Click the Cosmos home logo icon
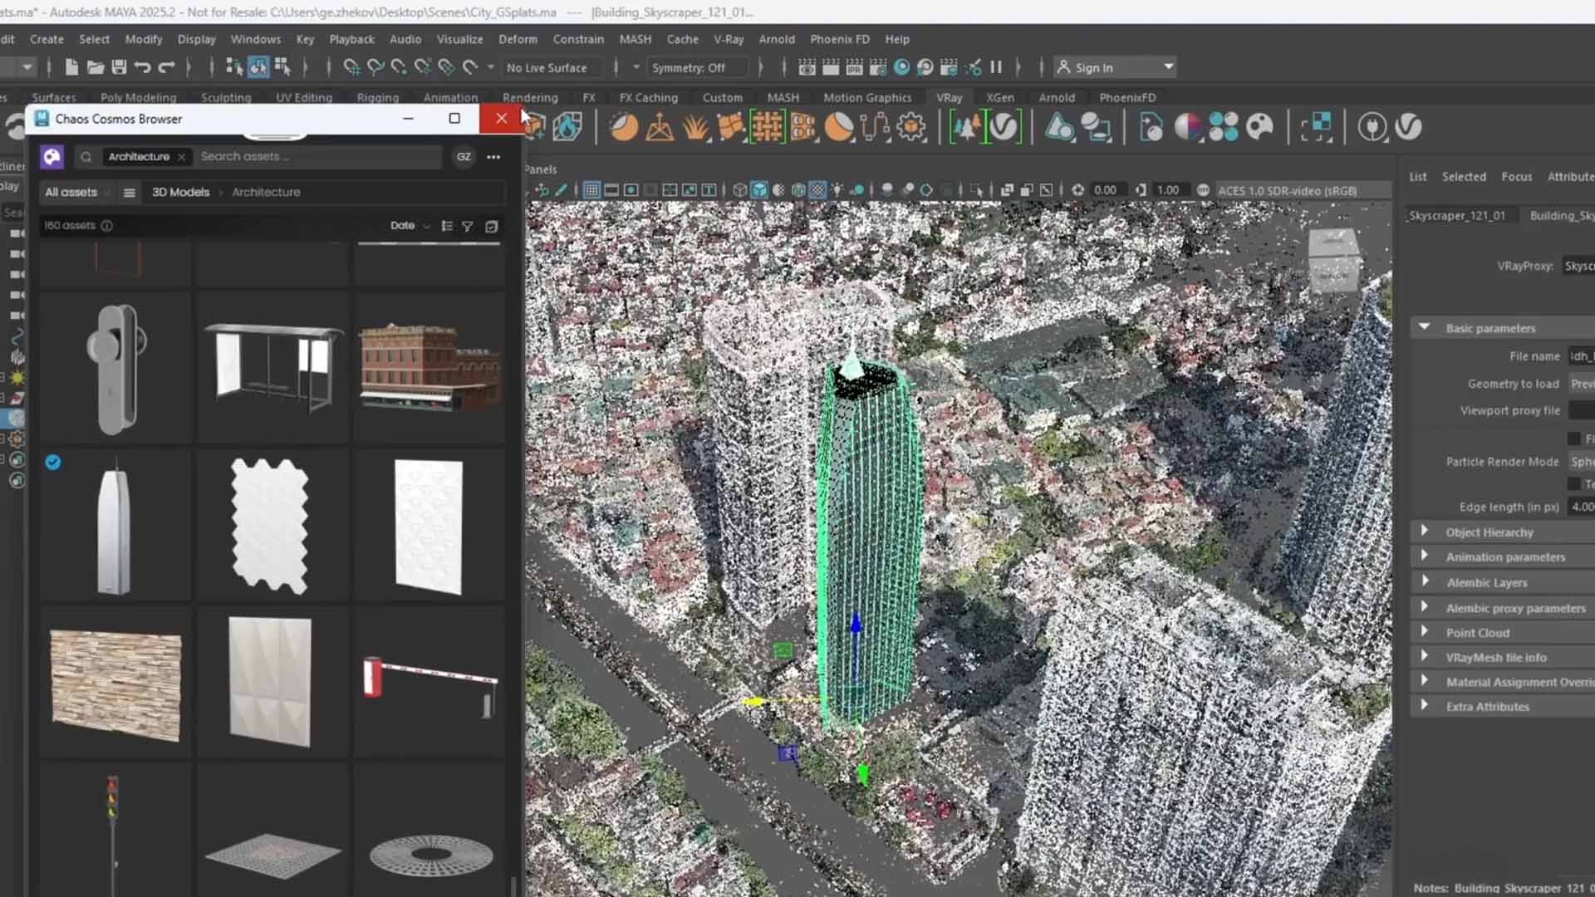This screenshot has width=1595, height=897. coord(52,156)
